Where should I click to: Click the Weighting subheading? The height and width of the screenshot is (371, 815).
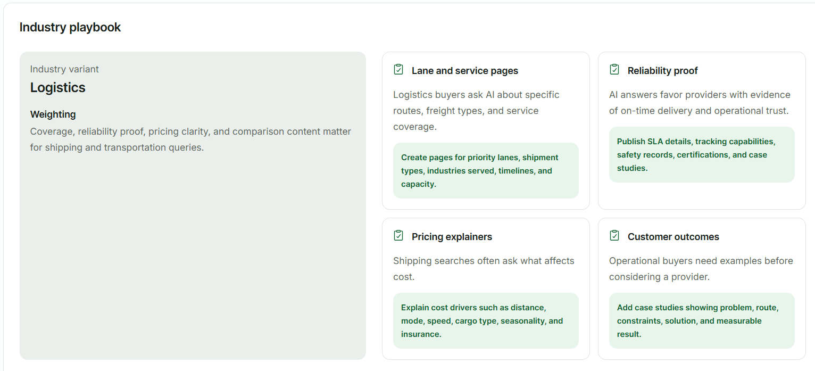coord(53,114)
